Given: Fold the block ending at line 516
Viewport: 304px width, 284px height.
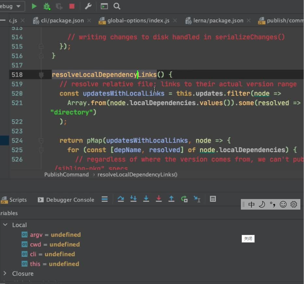Looking at the screenshot, I should pos(41,56).
